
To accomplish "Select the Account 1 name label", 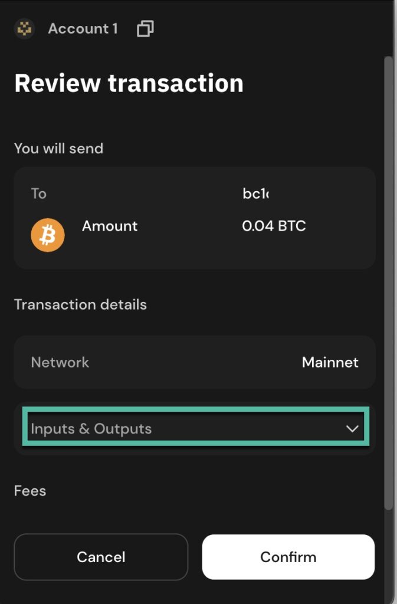I will (x=83, y=28).
